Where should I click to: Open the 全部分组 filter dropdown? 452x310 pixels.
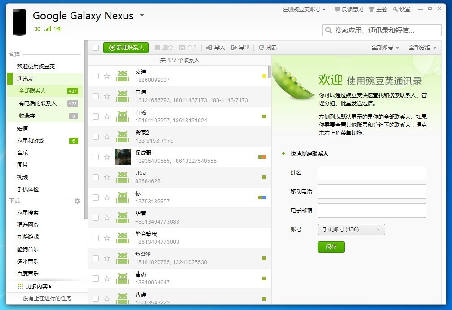tap(423, 48)
